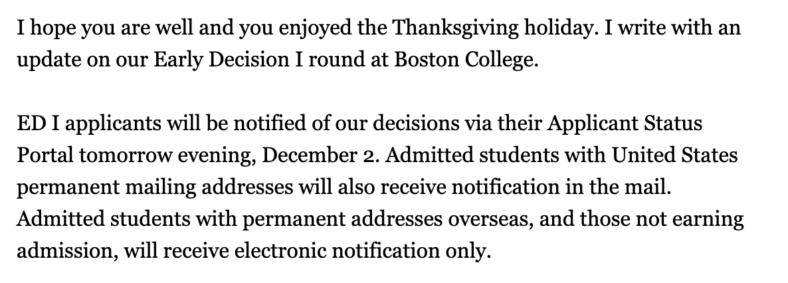Click "Admitted students with permanent addresses" line
Viewport: 788px width, 283px height.
230,219
